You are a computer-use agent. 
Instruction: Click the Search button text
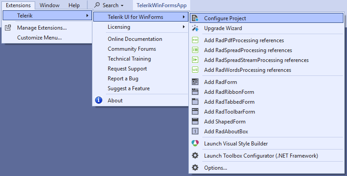pyautogui.click(x=110, y=5)
